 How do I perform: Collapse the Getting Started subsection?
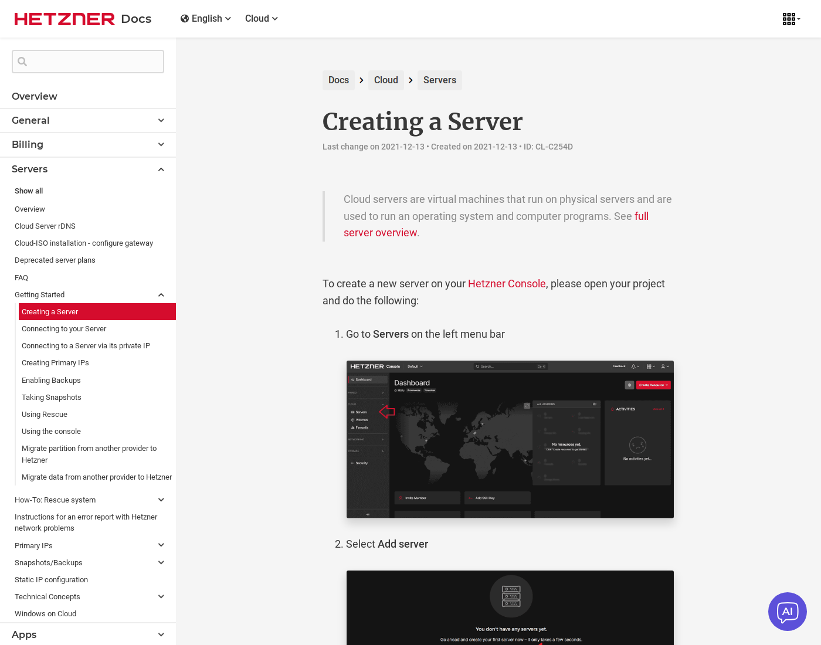pyautogui.click(x=161, y=295)
